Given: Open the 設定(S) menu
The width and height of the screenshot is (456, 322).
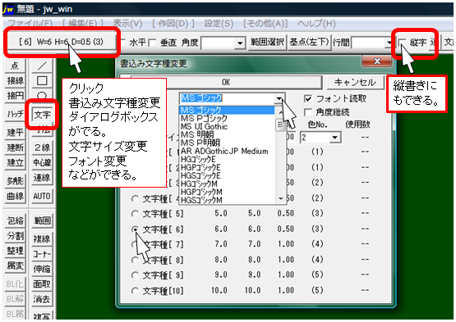Looking at the screenshot, I should [x=219, y=23].
